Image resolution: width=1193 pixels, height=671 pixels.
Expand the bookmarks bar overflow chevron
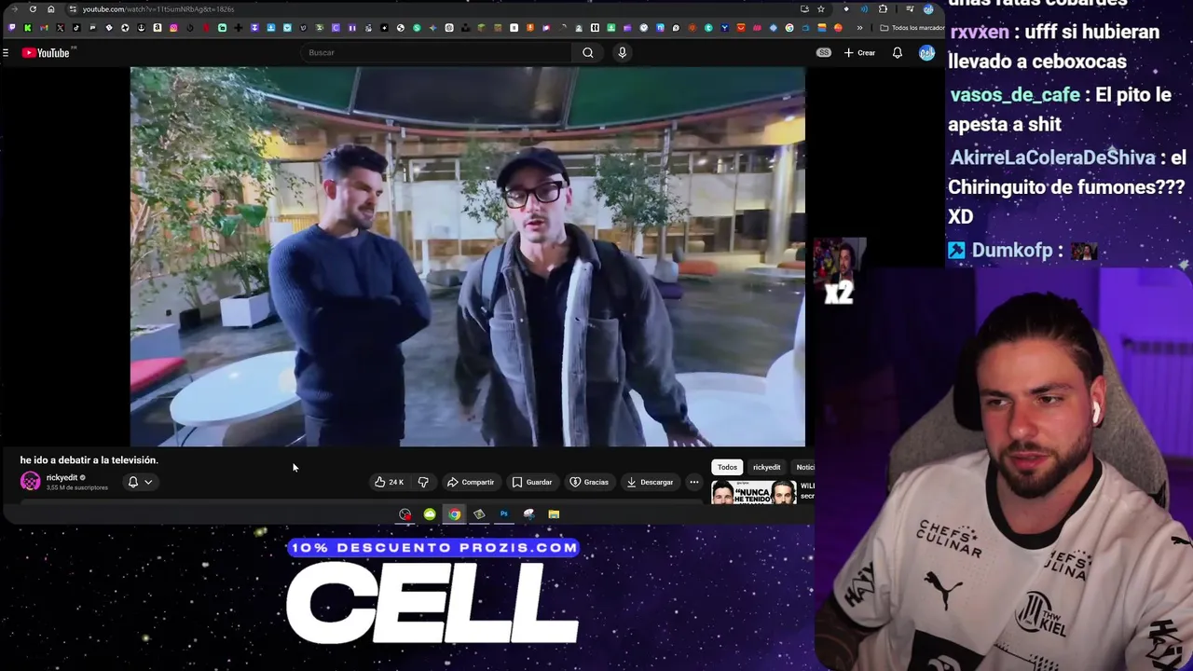pyautogui.click(x=859, y=28)
